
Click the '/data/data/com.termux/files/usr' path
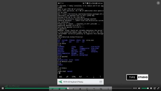coord(70,37)
